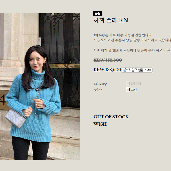The image size is (171, 171).
Task: Click the phone icon in restock alert button
Action: tap(125, 70)
